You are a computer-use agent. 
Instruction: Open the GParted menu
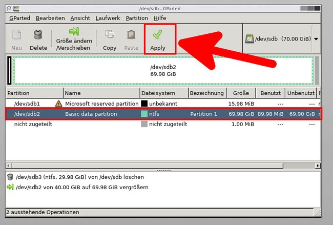pos(19,18)
